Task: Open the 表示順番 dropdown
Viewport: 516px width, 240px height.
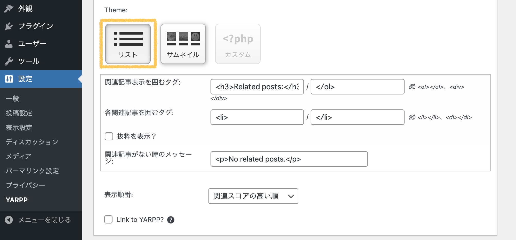Action: pos(253,196)
